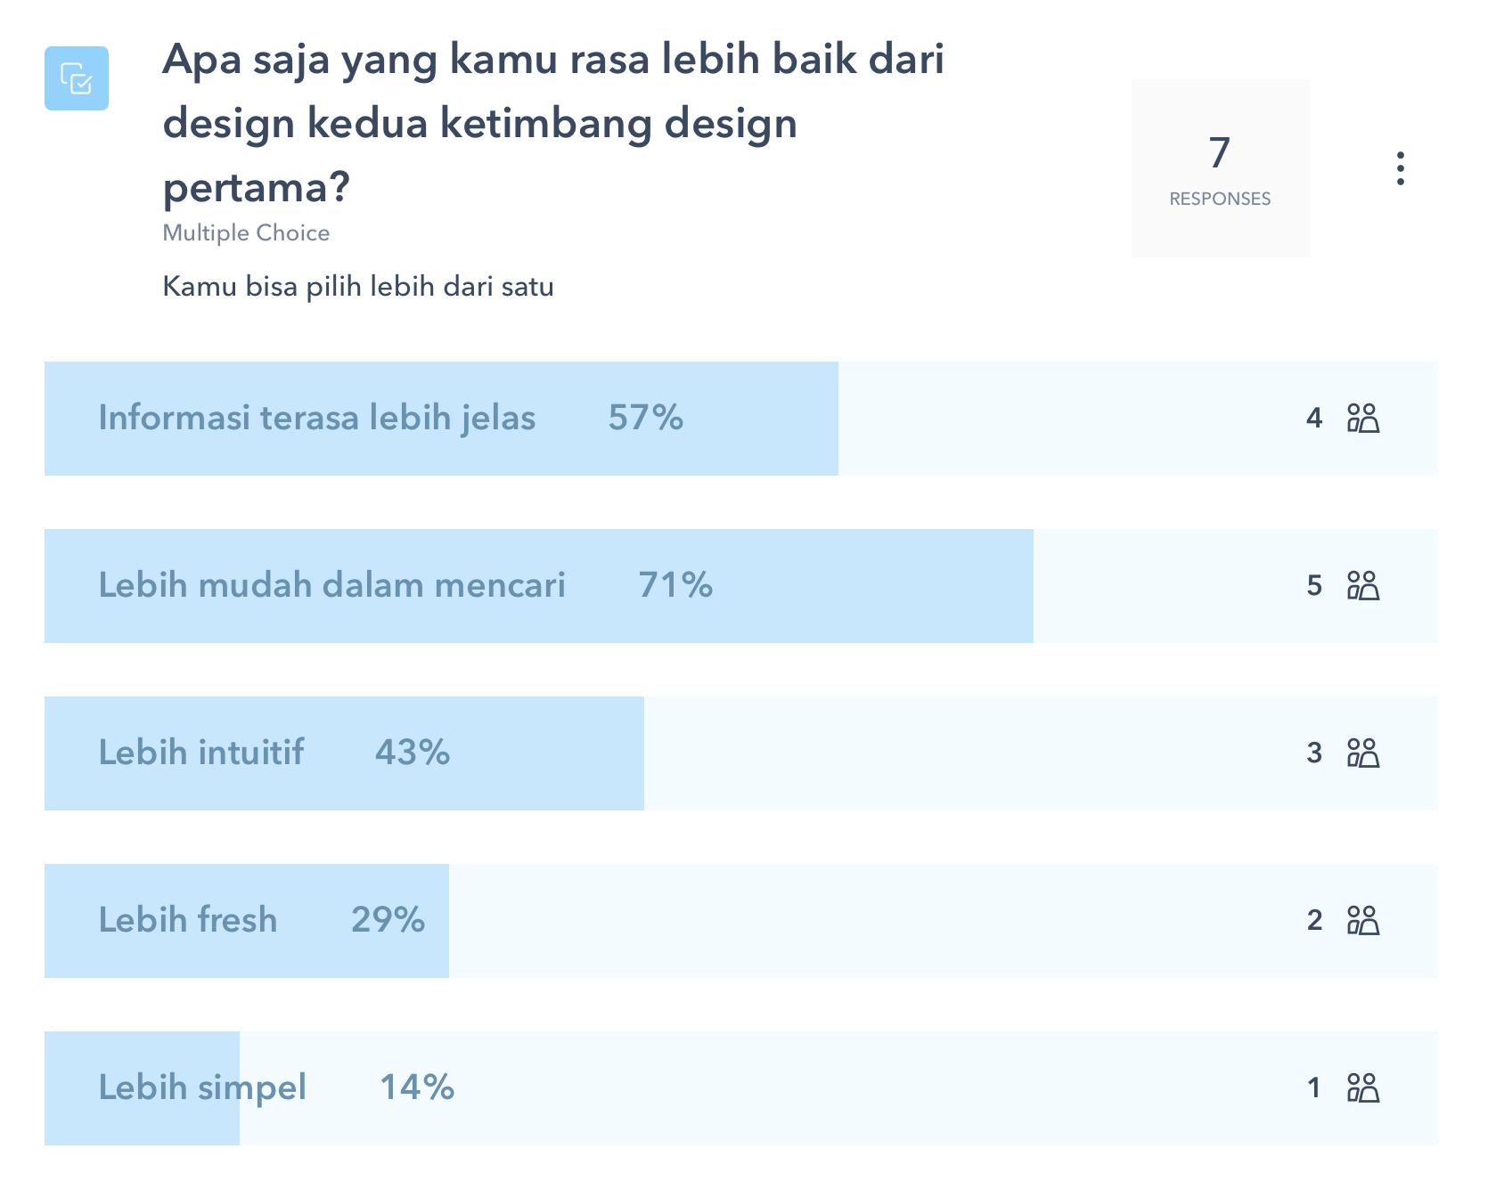View respondents for Informasi terasa lebih jelas
1488x1181 pixels.
pyautogui.click(x=1362, y=418)
